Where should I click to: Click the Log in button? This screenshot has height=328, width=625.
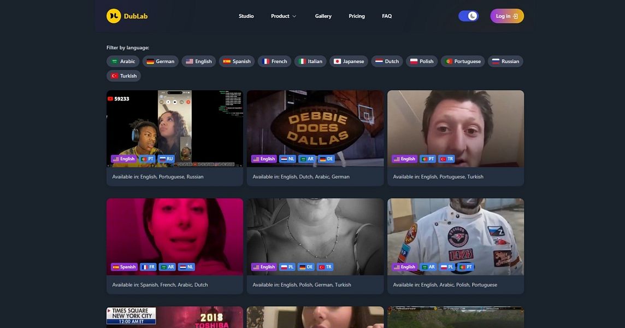point(506,15)
